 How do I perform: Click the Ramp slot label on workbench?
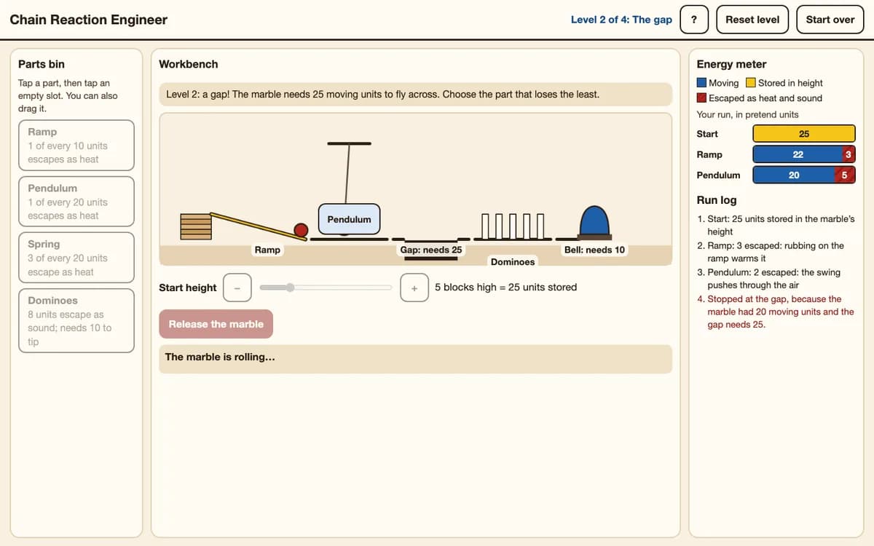click(x=267, y=250)
